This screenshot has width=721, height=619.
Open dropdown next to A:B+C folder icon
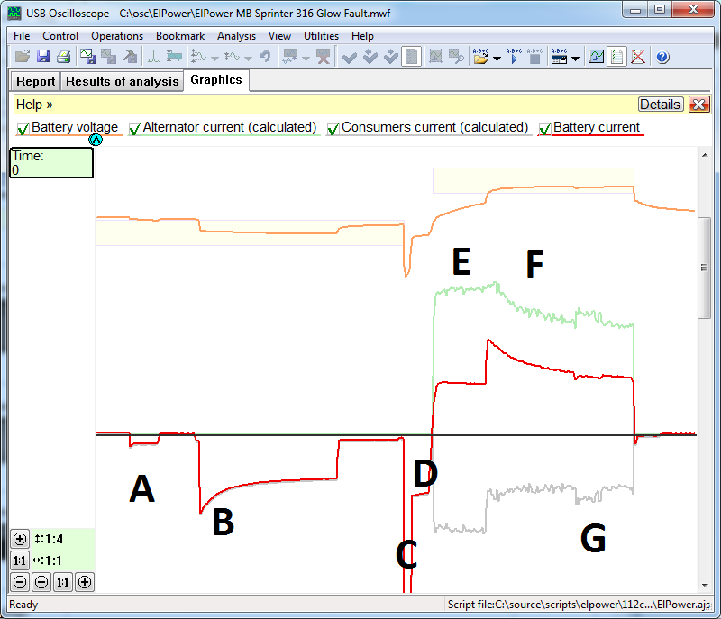click(x=497, y=59)
